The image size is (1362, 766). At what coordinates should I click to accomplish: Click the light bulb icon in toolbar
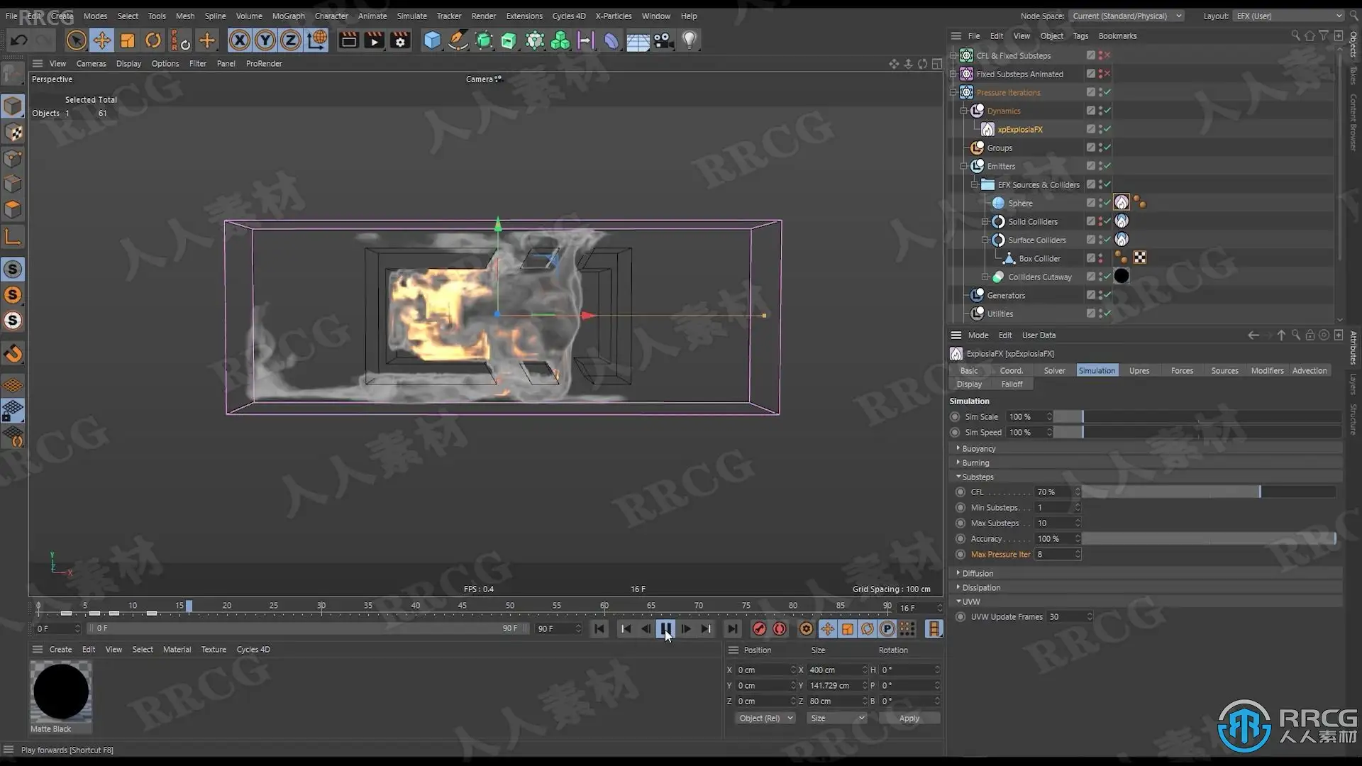click(x=689, y=40)
